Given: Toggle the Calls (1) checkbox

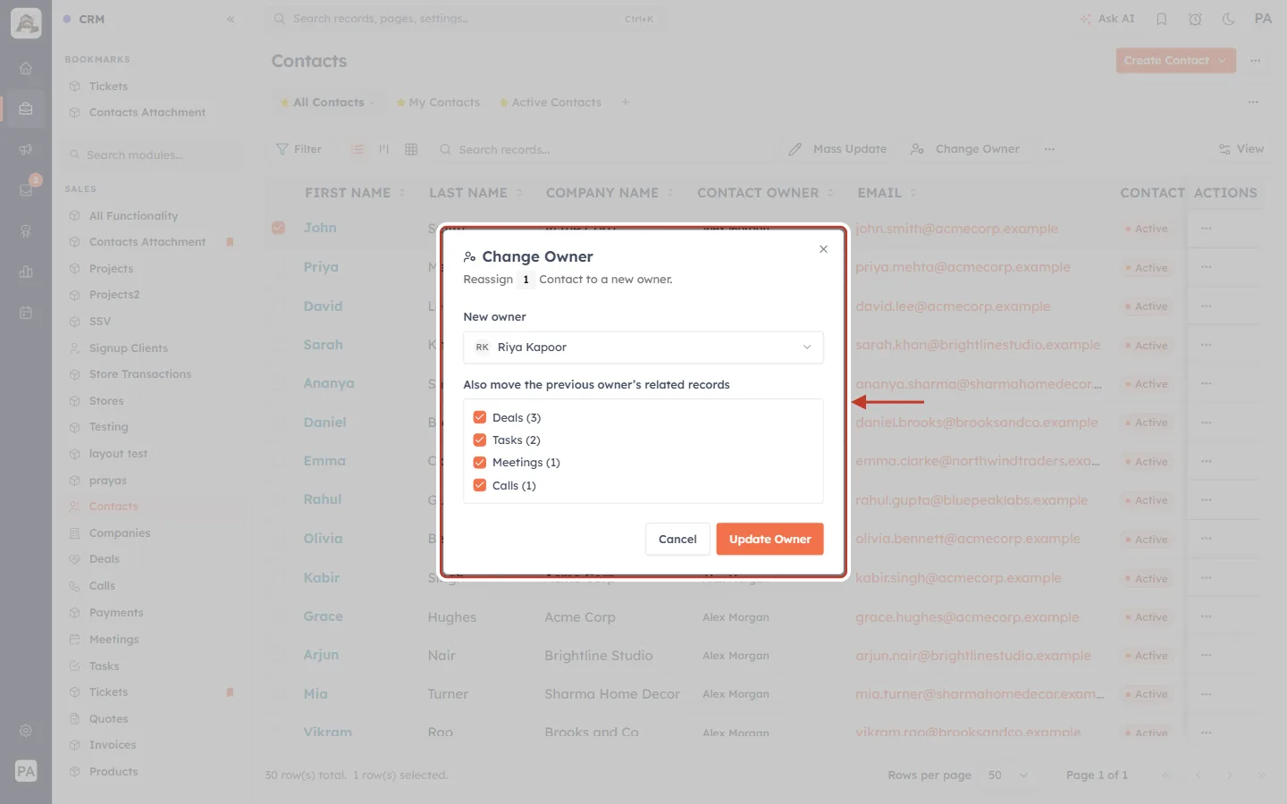Looking at the screenshot, I should pos(480,485).
